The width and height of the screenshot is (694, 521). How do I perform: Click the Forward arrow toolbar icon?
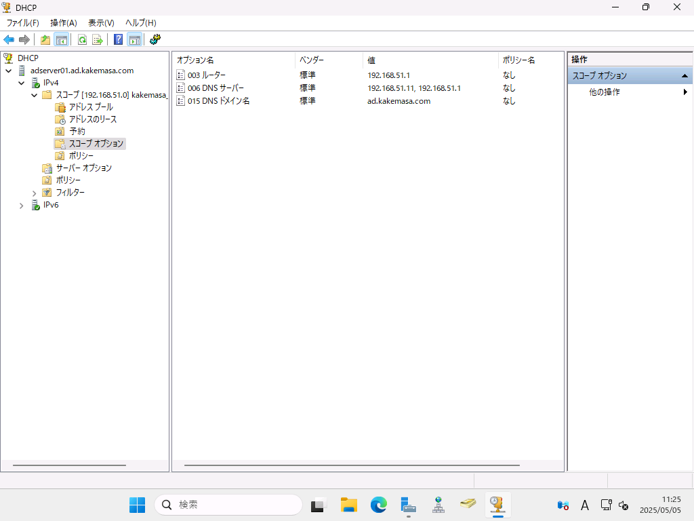pyautogui.click(x=24, y=40)
